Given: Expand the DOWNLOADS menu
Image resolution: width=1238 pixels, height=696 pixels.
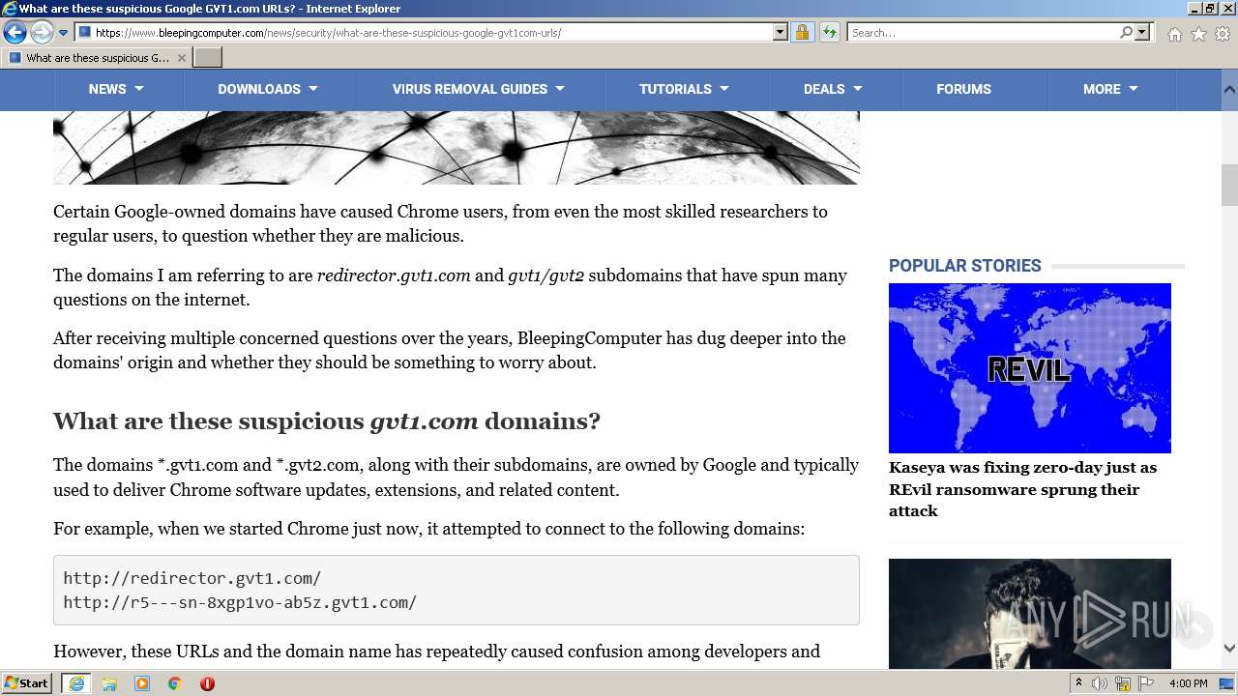Looking at the screenshot, I should [x=268, y=89].
